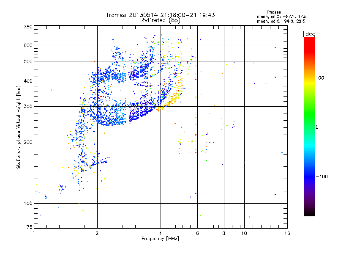
Task: Click the '[deg]' colorbar unit label
Action: [x=310, y=34]
